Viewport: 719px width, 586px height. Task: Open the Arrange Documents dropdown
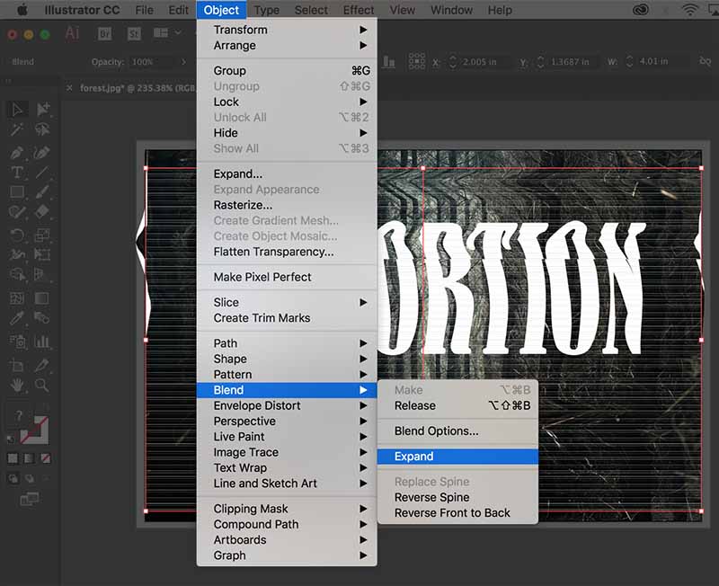click(x=167, y=33)
